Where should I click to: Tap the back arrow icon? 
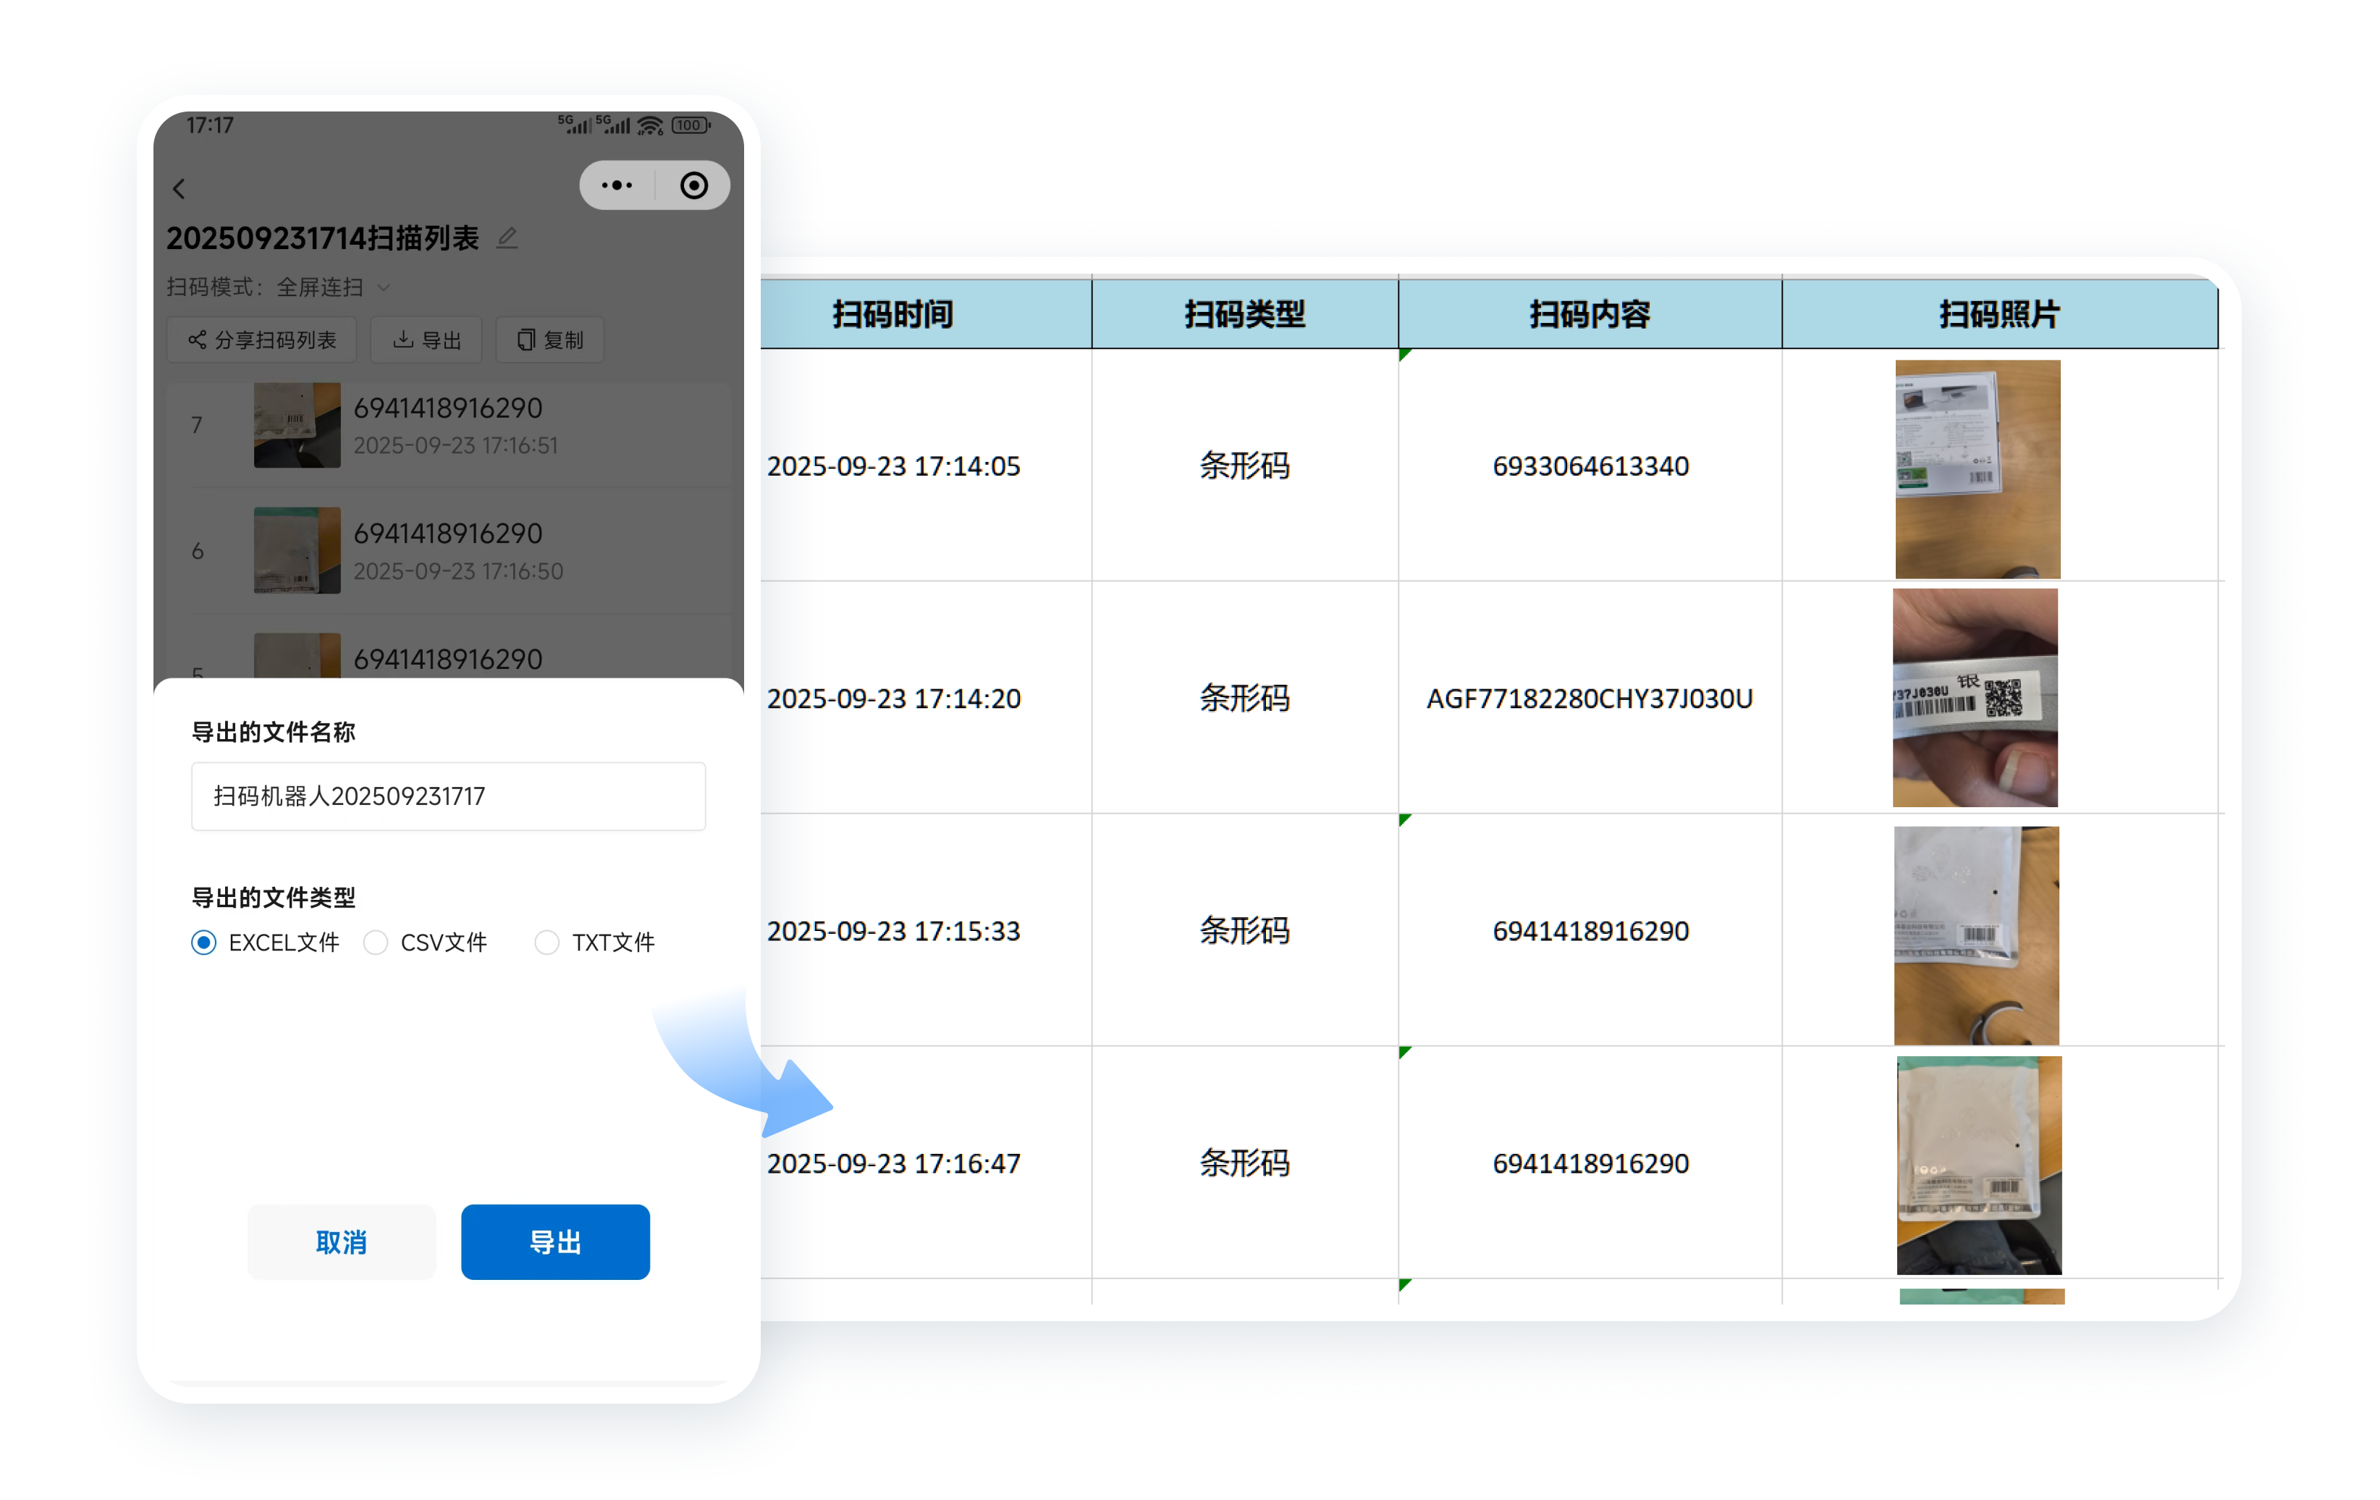179,188
